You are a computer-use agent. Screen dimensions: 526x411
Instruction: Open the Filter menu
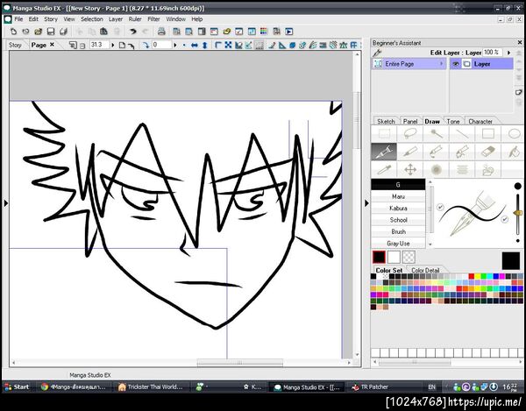(x=153, y=18)
